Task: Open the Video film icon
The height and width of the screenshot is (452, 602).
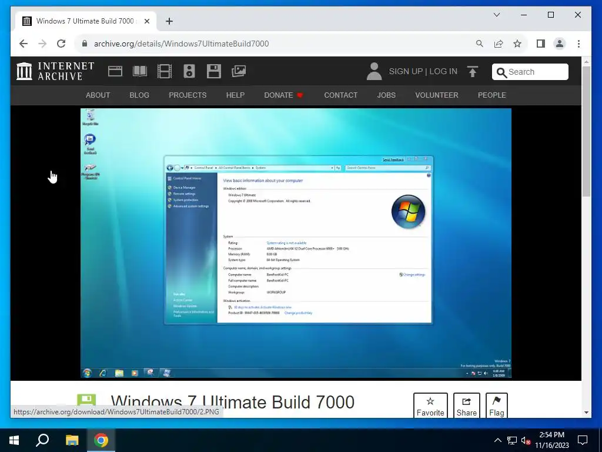Action: (x=165, y=71)
